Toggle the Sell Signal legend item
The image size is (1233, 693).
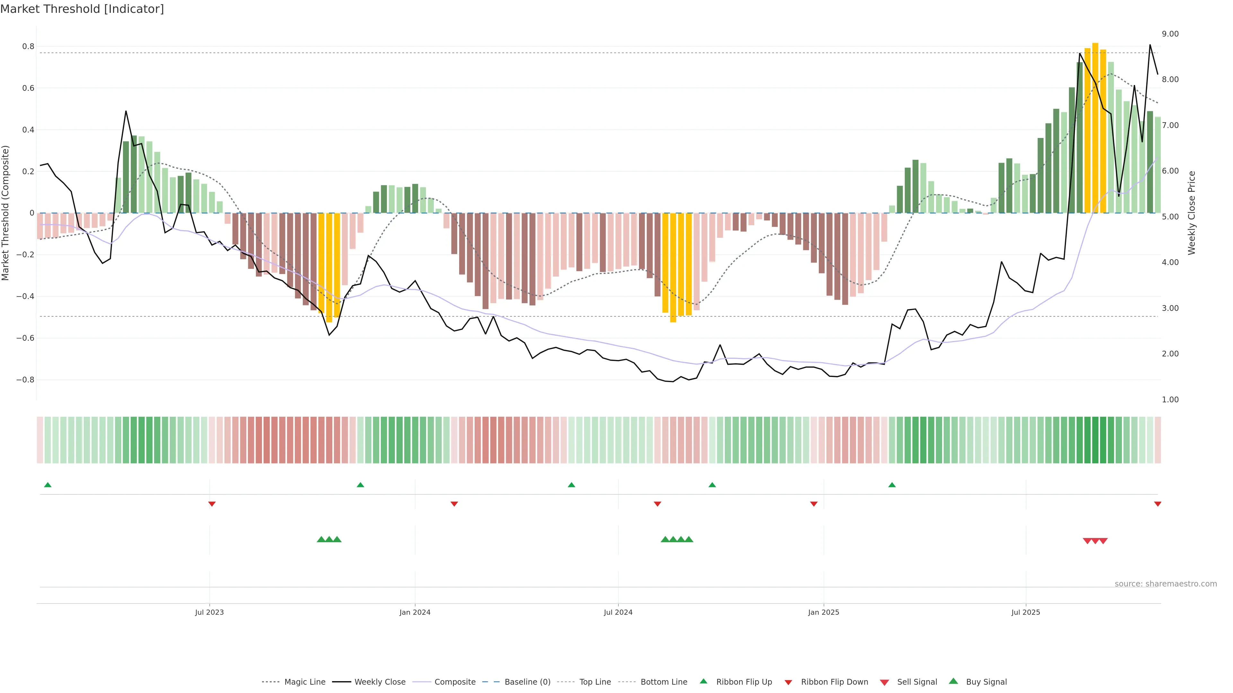(917, 682)
